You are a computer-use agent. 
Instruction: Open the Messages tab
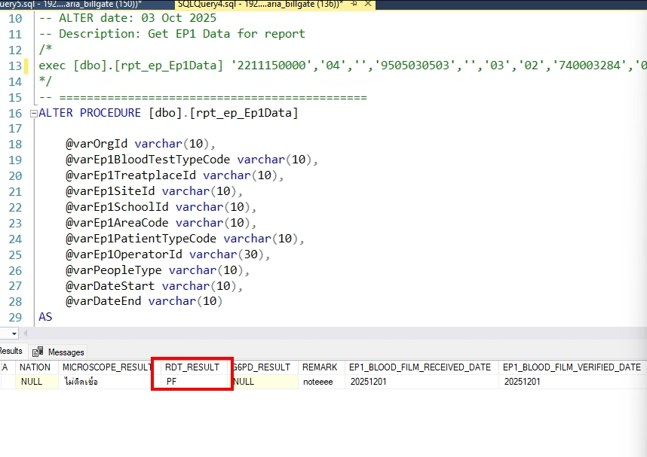pyautogui.click(x=66, y=352)
